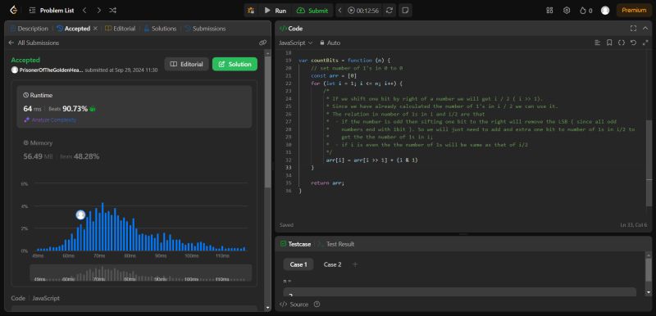Click the Source toggle
The width and height of the screenshot is (656, 316).
tap(294, 305)
